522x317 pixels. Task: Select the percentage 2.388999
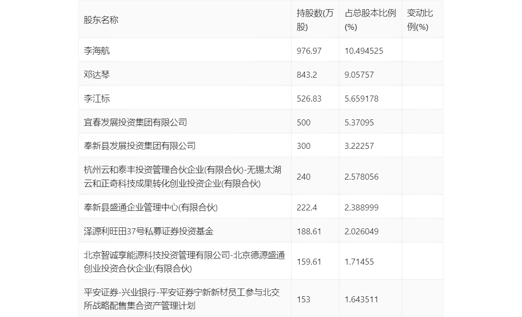[361, 208]
